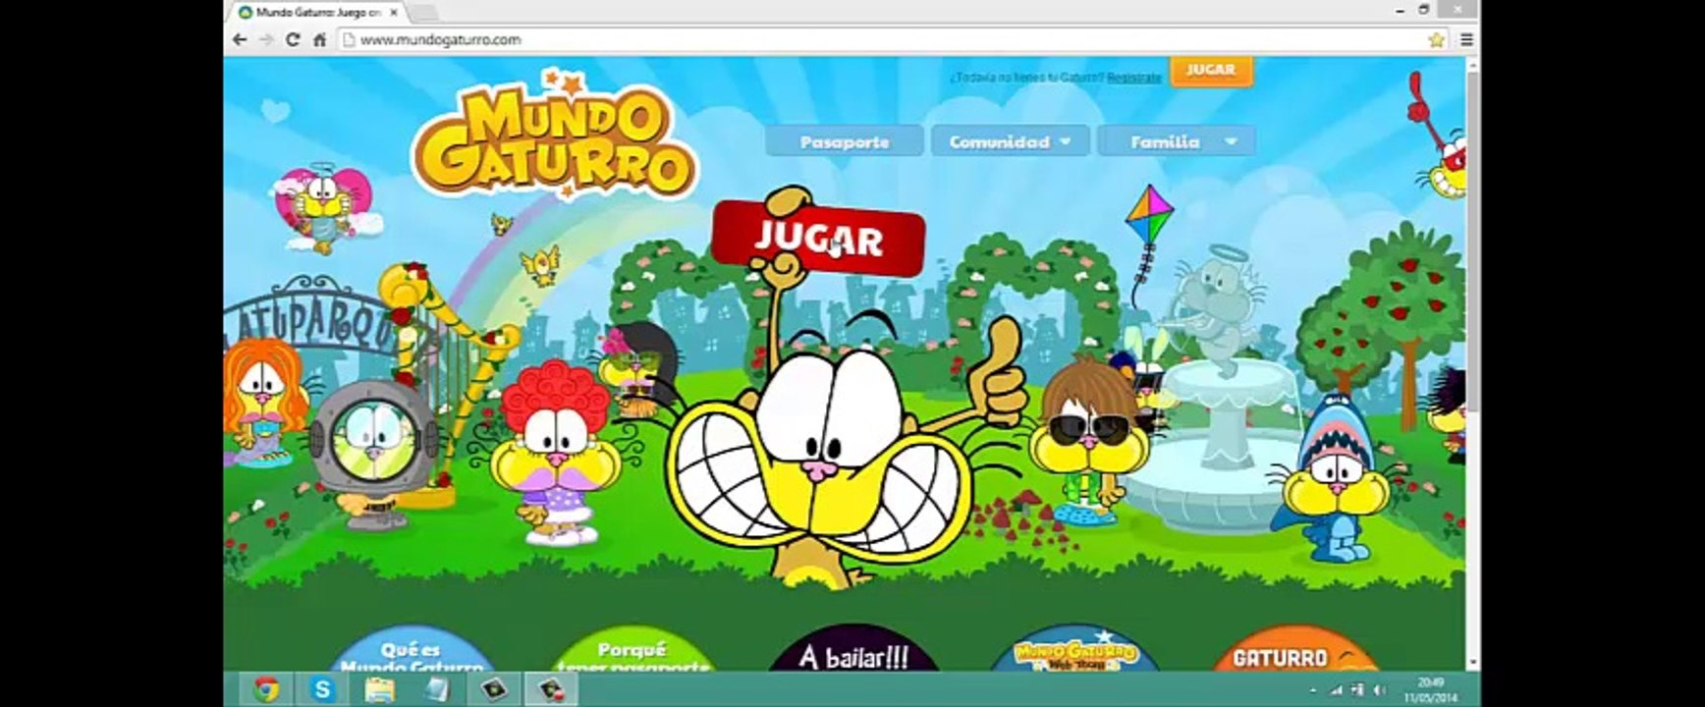The height and width of the screenshot is (707, 1705).
Task: Open the Pasaporte menu item
Action: pyautogui.click(x=845, y=141)
